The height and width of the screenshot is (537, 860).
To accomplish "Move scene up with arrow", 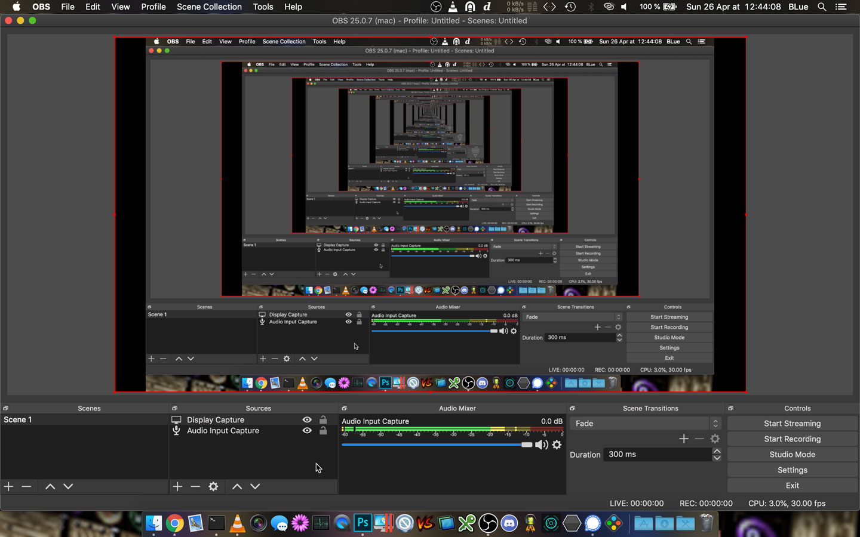I will 50,486.
